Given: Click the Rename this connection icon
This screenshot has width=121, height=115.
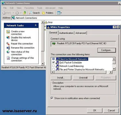Looking at the screenshot, I should 8,48.
